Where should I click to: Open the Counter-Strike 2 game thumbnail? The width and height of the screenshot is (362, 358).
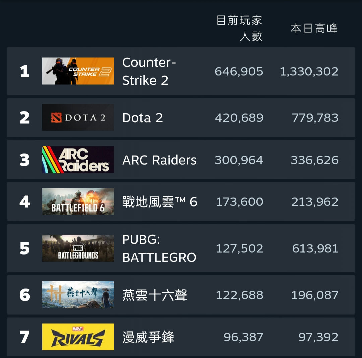(78, 71)
